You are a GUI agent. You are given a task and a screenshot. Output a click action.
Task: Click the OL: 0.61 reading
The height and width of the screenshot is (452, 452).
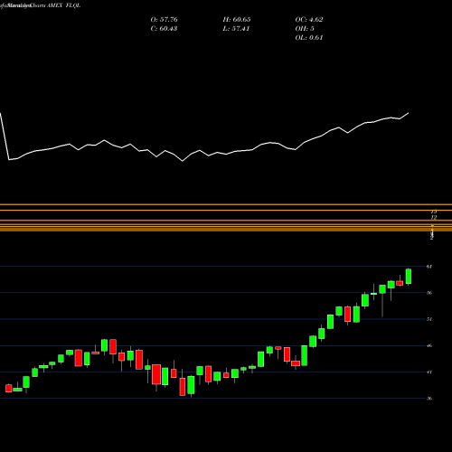pyautogui.click(x=309, y=38)
